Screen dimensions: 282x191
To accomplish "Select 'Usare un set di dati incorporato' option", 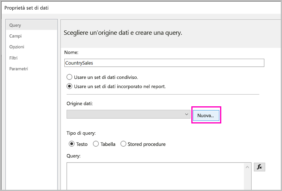I will coord(70,86).
